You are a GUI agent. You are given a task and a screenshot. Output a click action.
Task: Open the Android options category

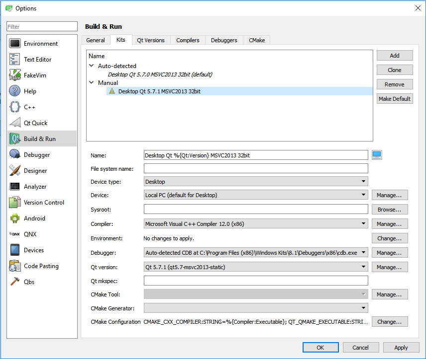tap(34, 218)
